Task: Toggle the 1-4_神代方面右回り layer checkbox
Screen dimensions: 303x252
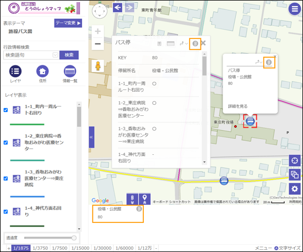Action: [6, 211]
